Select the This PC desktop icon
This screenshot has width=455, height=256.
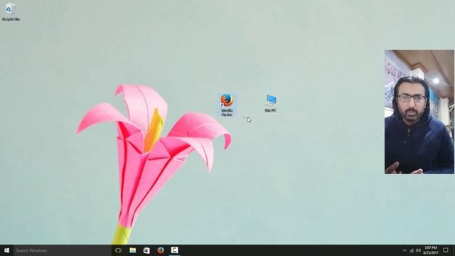pos(270,103)
